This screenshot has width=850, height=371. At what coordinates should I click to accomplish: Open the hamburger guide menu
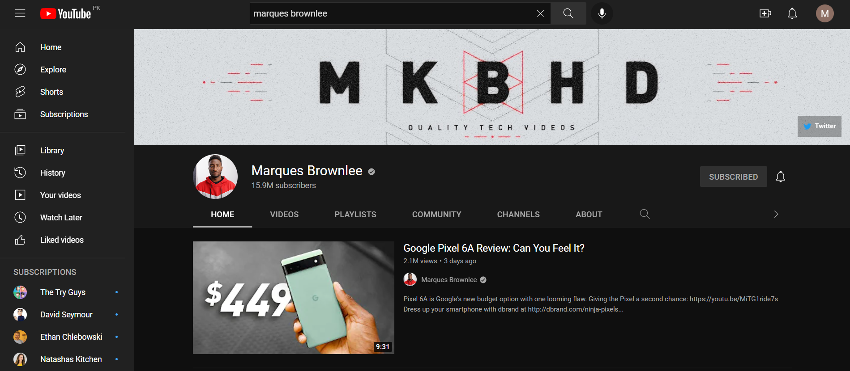click(20, 13)
